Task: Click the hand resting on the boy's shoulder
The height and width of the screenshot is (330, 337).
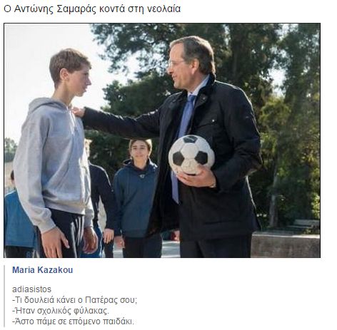Action: [79, 112]
